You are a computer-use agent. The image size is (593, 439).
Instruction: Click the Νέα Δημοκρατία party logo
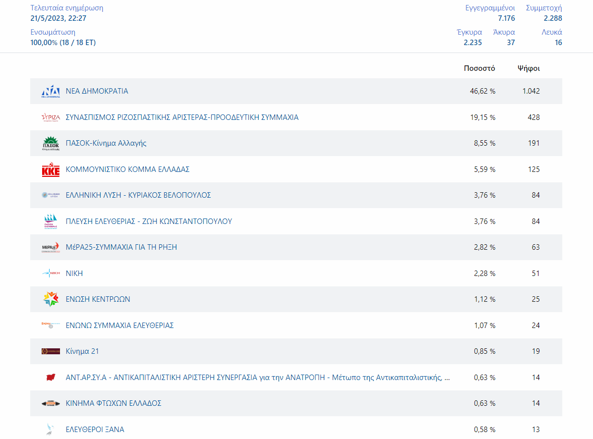pos(51,92)
